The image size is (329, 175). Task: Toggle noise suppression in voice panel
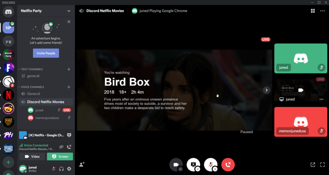[61, 147]
